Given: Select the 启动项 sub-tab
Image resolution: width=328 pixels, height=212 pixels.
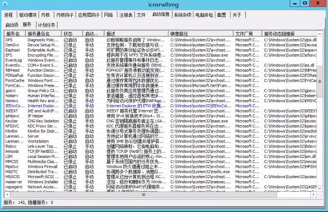Looking at the screenshot, I should (x=12, y=25).
